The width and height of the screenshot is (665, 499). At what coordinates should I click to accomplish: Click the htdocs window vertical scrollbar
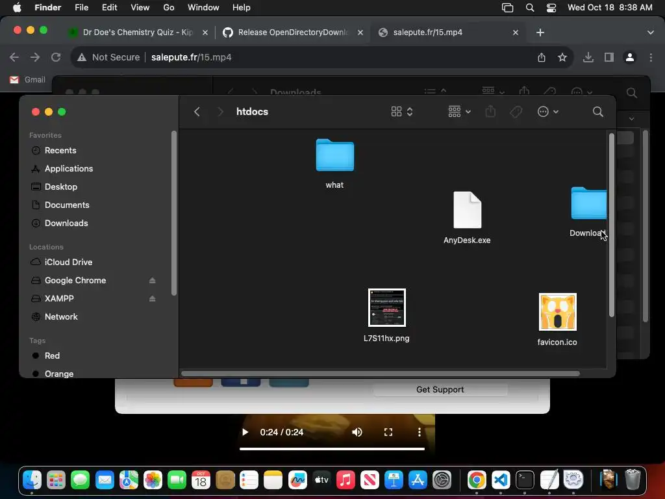(611, 225)
